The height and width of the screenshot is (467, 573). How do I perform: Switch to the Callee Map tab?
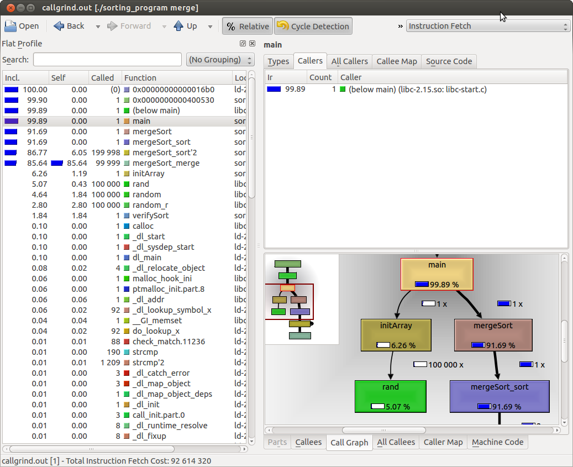(397, 61)
